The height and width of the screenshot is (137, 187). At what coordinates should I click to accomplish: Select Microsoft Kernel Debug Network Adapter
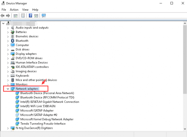coord(47,119)
